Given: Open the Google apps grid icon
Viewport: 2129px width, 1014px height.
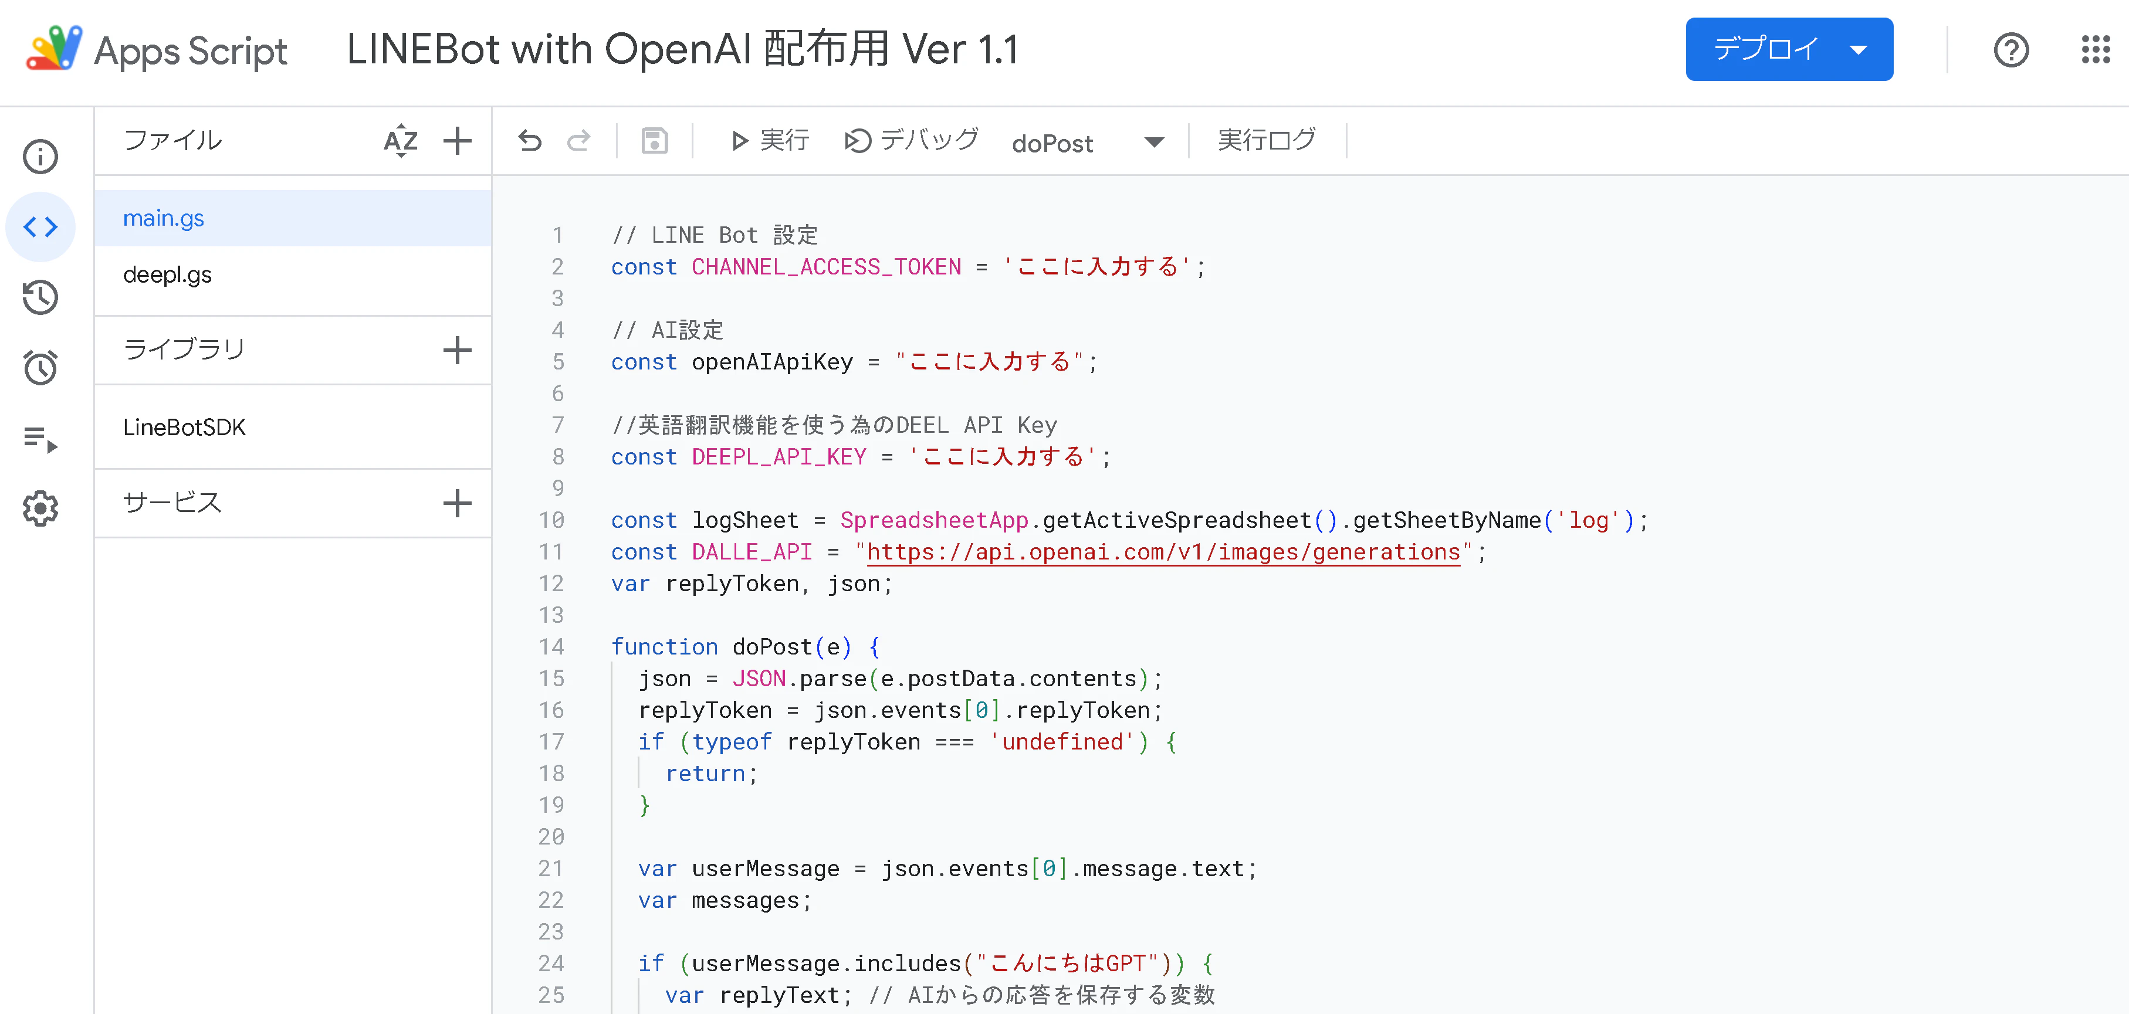Looking at the screenshot, I should point(2096,50).
